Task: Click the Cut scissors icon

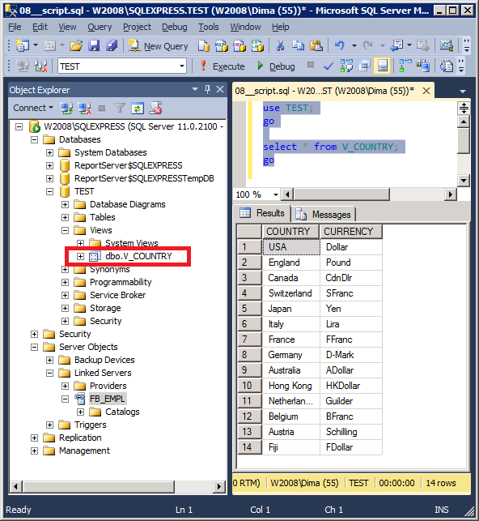Action: [280, 45]
